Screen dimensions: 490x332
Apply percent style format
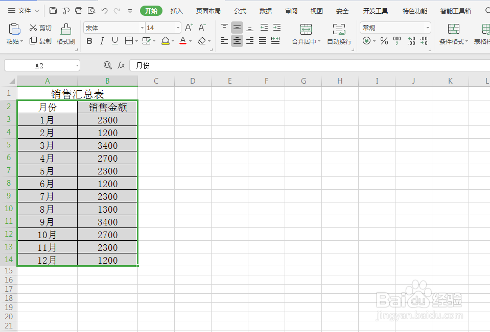coord(384,41)
